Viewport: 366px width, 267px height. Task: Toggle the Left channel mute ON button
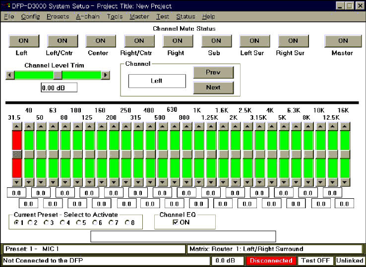click(x=23, y=41)
